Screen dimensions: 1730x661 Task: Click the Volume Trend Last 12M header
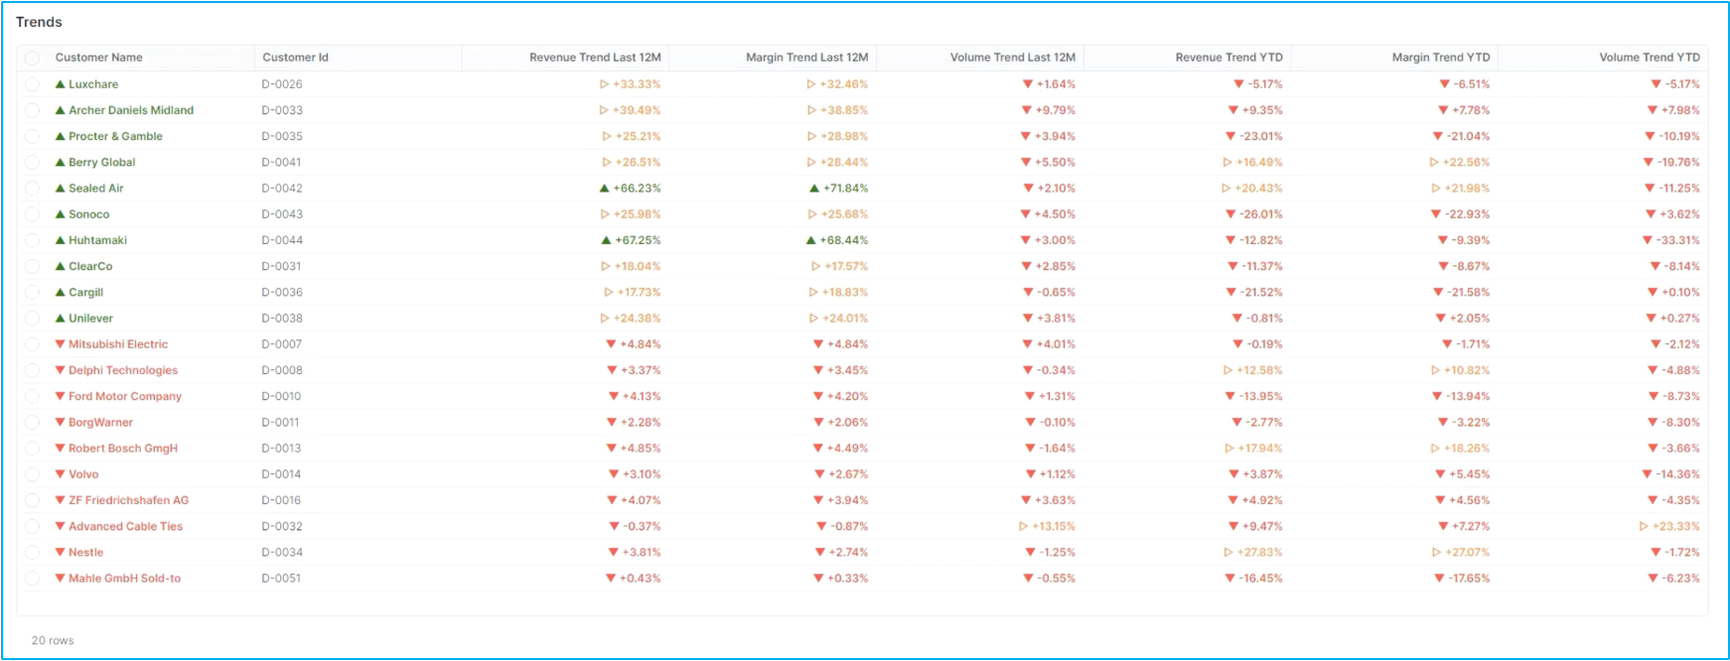coord(1012,58)
